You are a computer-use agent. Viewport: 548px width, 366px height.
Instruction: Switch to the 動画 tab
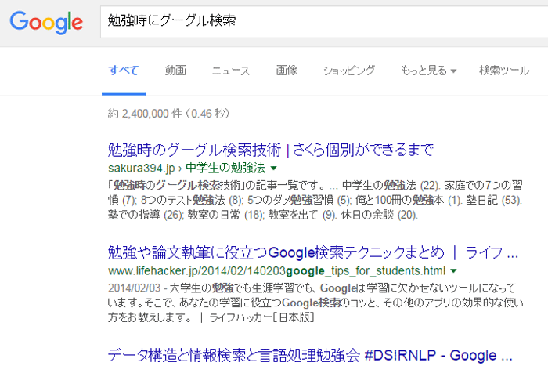(175, 71)
